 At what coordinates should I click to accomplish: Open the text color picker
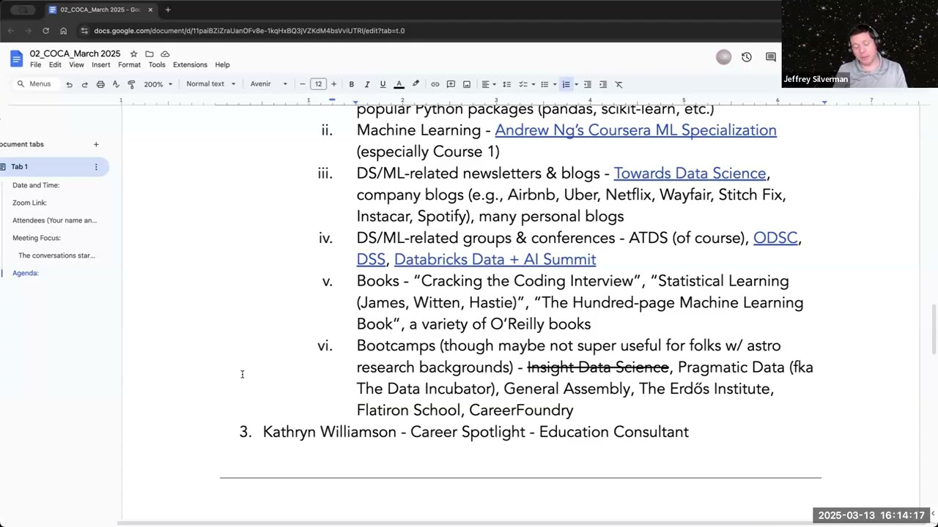399,84
